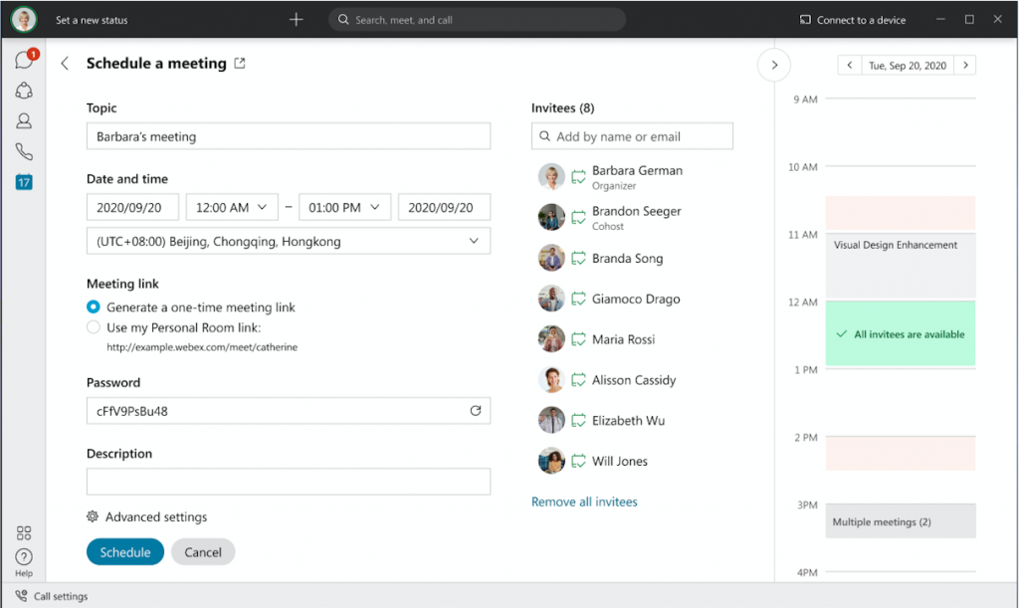Open the end time dropdown showing 01:00 PM
The width and height of the screenshot is (1019, 608).
[x=344, y=207]
